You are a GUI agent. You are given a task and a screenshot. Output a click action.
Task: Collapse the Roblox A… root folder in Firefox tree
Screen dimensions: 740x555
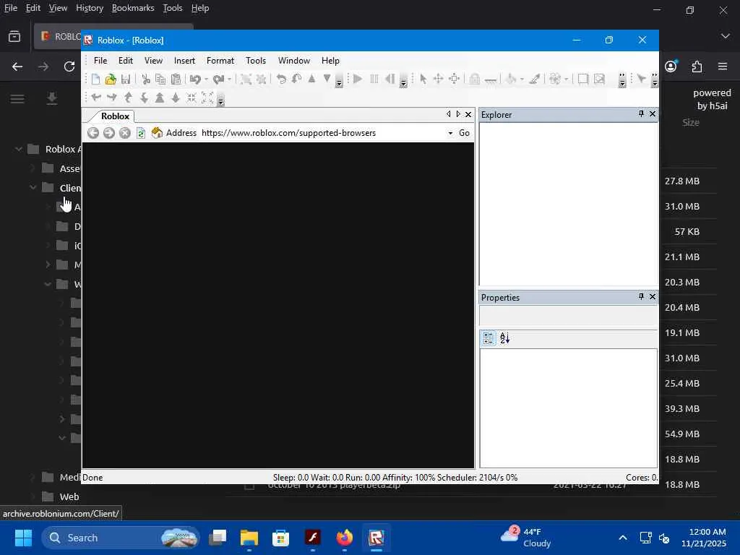18,149
